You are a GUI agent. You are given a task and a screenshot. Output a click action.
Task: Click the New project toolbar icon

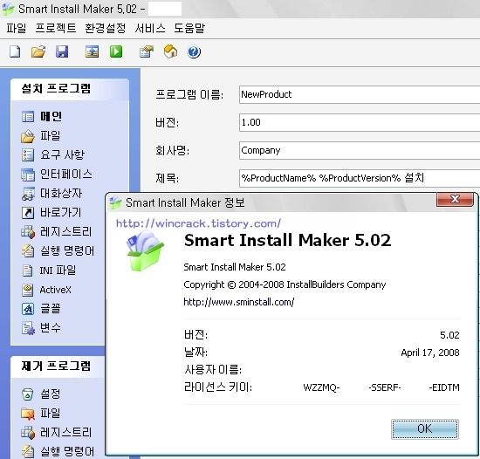(15, 51)
